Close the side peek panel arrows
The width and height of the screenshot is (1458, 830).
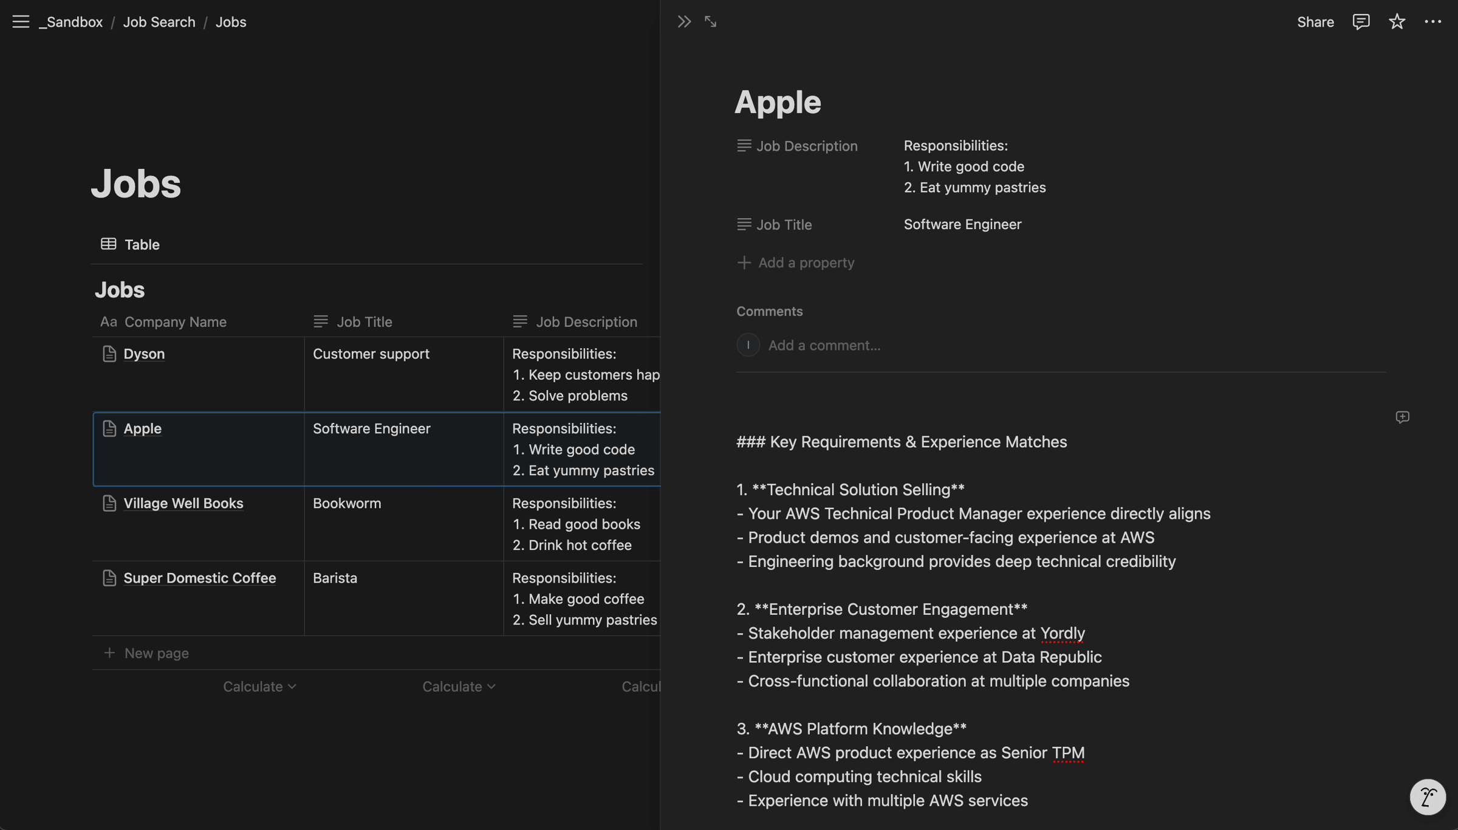click(x=684, y=22)
